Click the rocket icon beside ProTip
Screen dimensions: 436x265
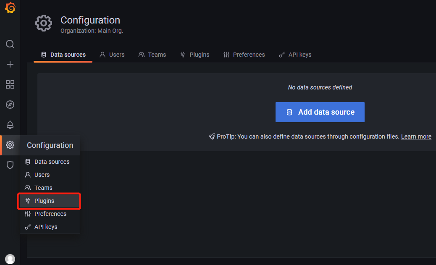212,136
